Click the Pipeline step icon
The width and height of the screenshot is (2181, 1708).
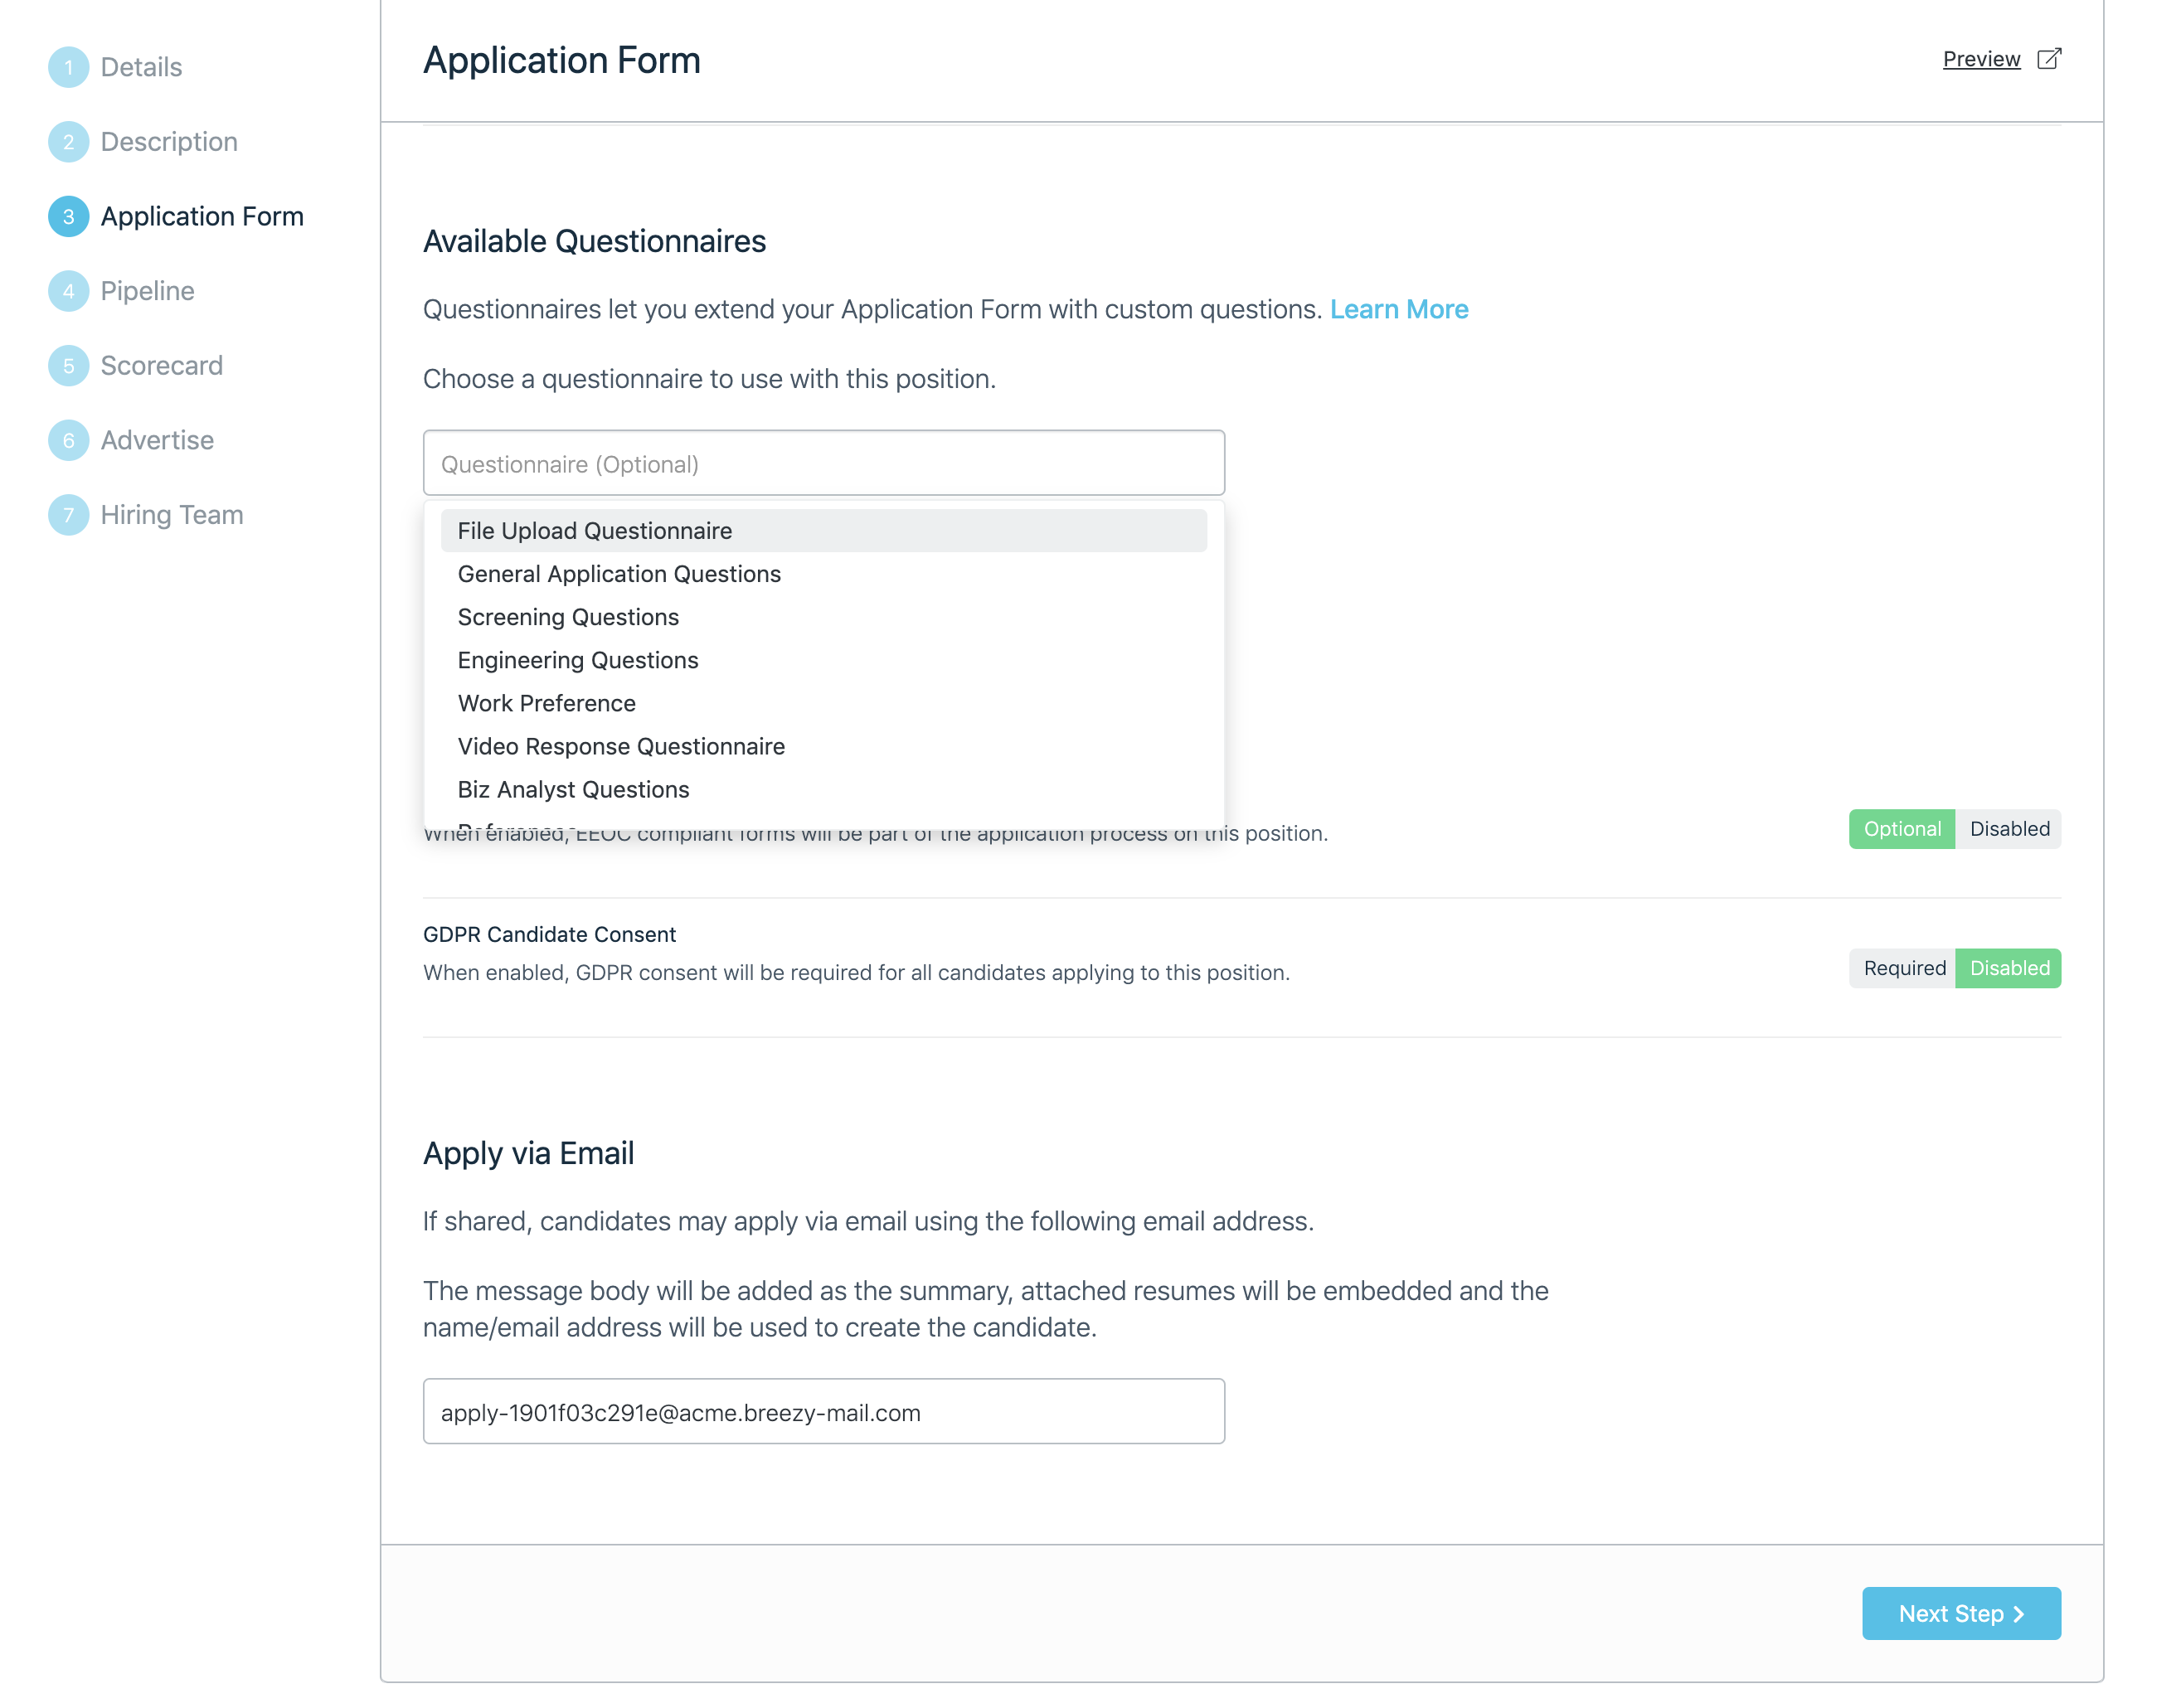pyautogui.click(x=66, y=290)
